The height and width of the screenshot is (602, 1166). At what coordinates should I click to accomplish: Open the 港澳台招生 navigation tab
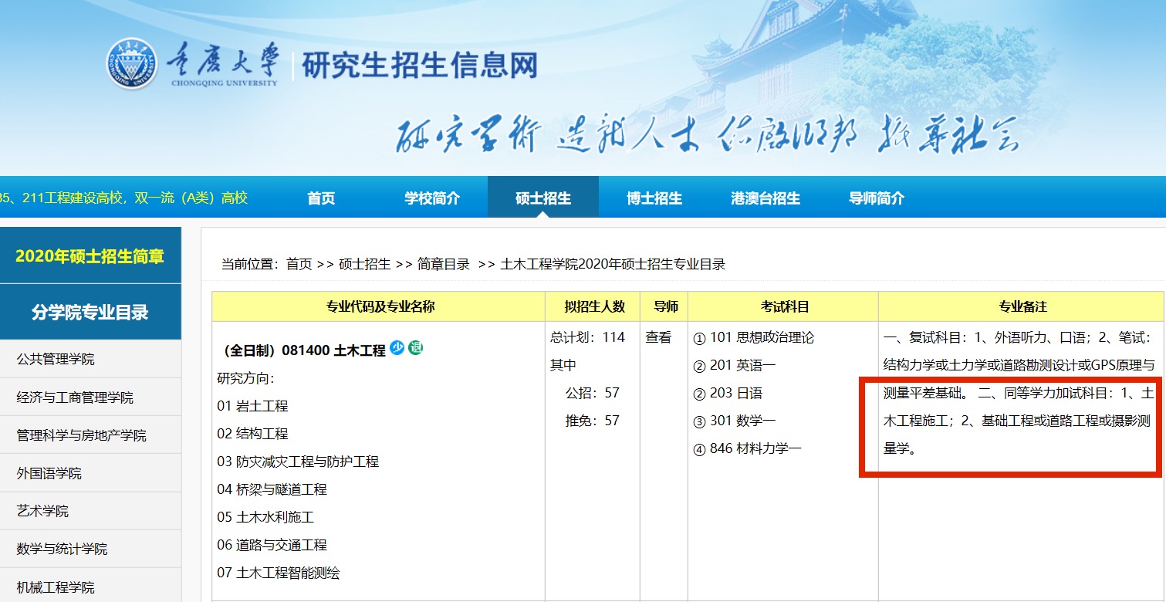[766, 198]
